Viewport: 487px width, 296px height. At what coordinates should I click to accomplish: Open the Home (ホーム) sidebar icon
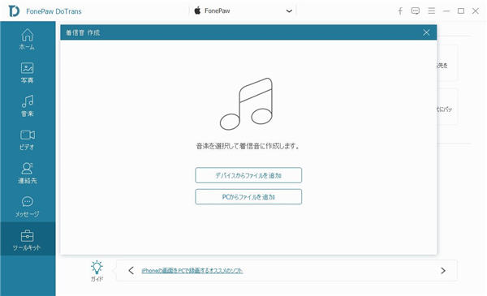(28, 39)
